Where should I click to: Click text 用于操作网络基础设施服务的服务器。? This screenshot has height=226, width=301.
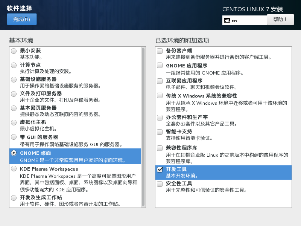61,86
